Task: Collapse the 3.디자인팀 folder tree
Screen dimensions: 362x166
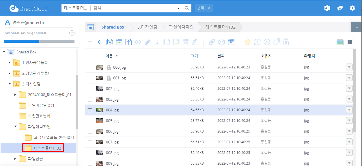Action: tap(10, 84)
